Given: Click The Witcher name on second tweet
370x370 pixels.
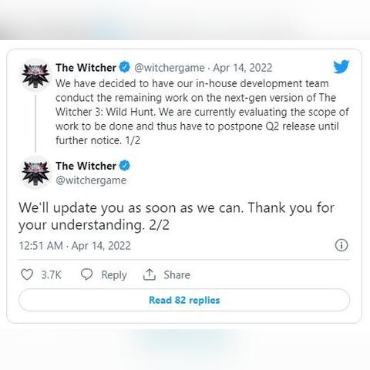Looking at the screenshot, I should (86, 166).
